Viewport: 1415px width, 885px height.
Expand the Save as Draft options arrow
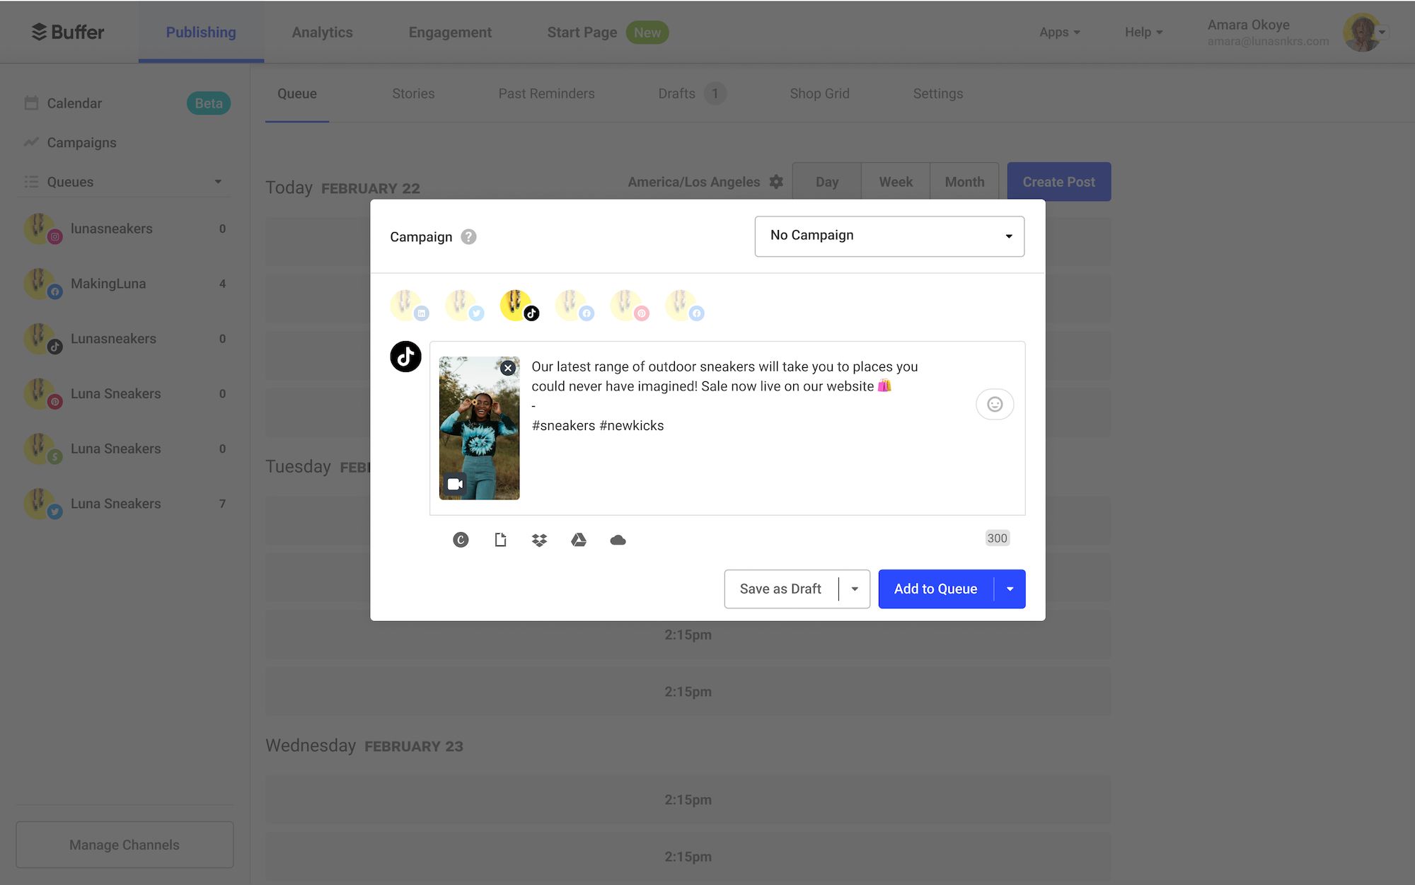pyautogui.click(x=853, y=589)
